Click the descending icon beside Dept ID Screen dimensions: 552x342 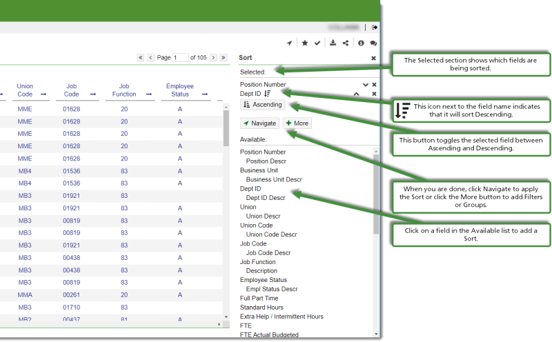268,94
